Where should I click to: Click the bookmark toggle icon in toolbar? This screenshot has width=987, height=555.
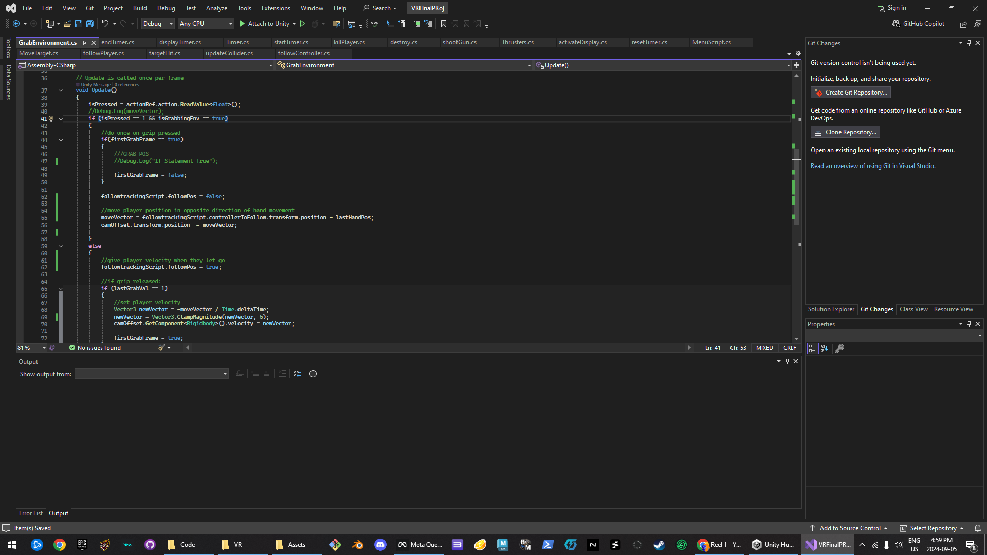click(x=444, y=24)
